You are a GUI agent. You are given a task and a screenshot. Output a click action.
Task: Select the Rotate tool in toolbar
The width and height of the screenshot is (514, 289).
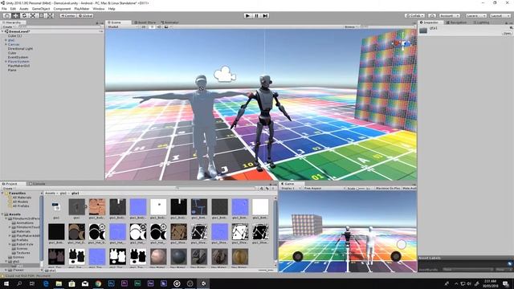[24, 15]
